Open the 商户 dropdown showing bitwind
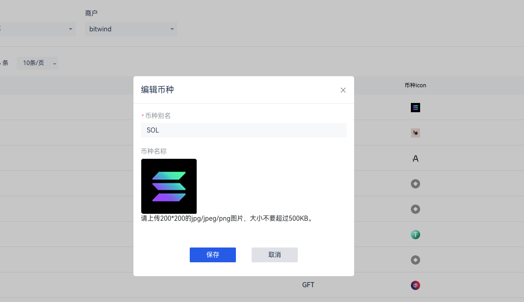Viewport: 524px width, 302px height. tap(131, 29)
